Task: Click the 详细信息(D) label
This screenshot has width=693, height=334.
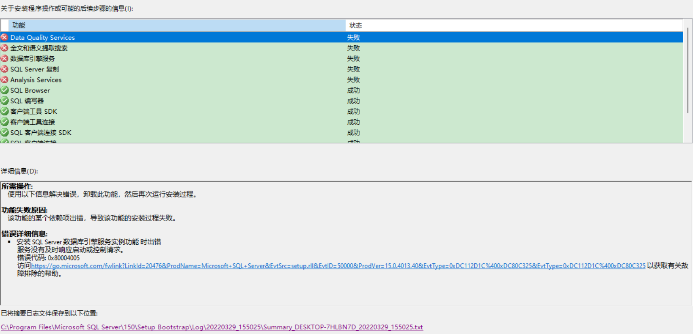Action: (19, 171)
